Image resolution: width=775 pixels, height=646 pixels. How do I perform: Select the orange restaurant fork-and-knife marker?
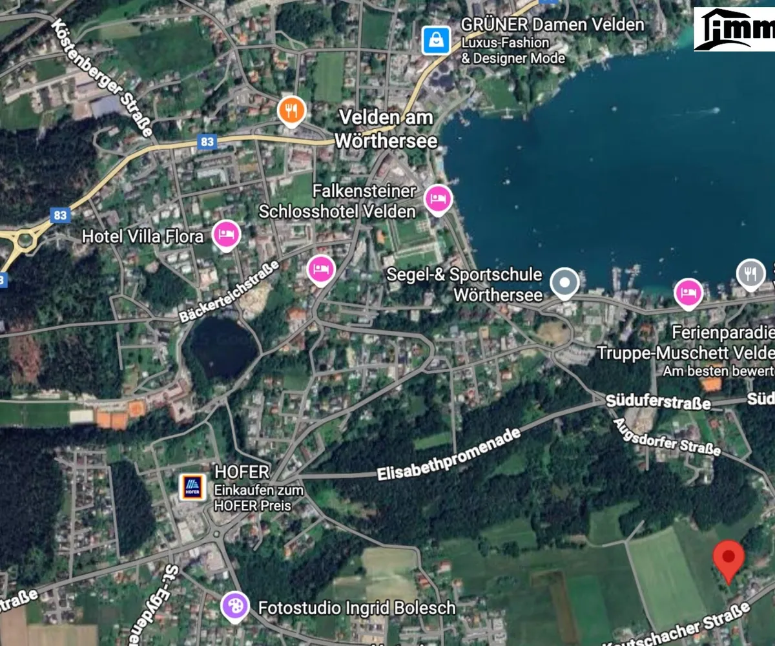pos(291,110)
